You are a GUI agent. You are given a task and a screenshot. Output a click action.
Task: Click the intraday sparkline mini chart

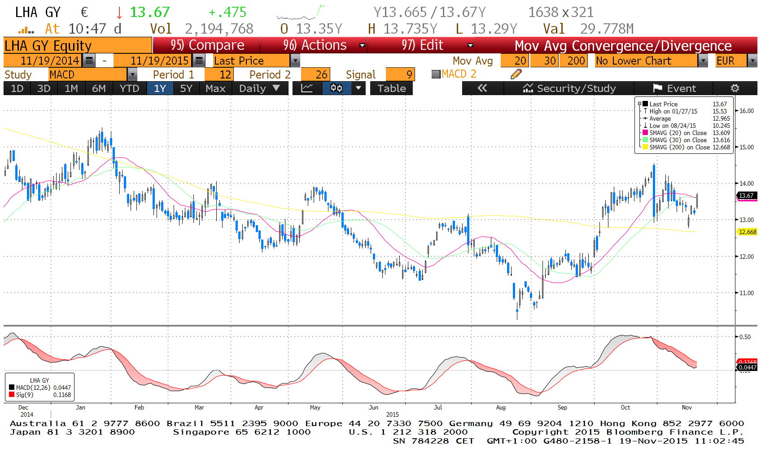pyautogui.click(x=301, y=12)
